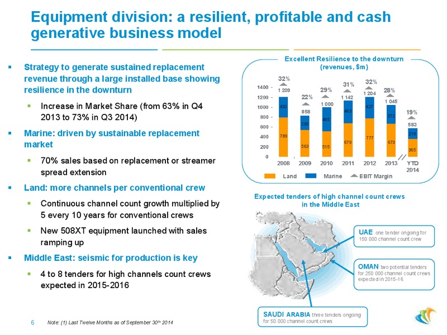This screenshot has width=447, height=335.
Task: Click heading "Land: more channels per conventional crew"
Action: click(115, 188)
